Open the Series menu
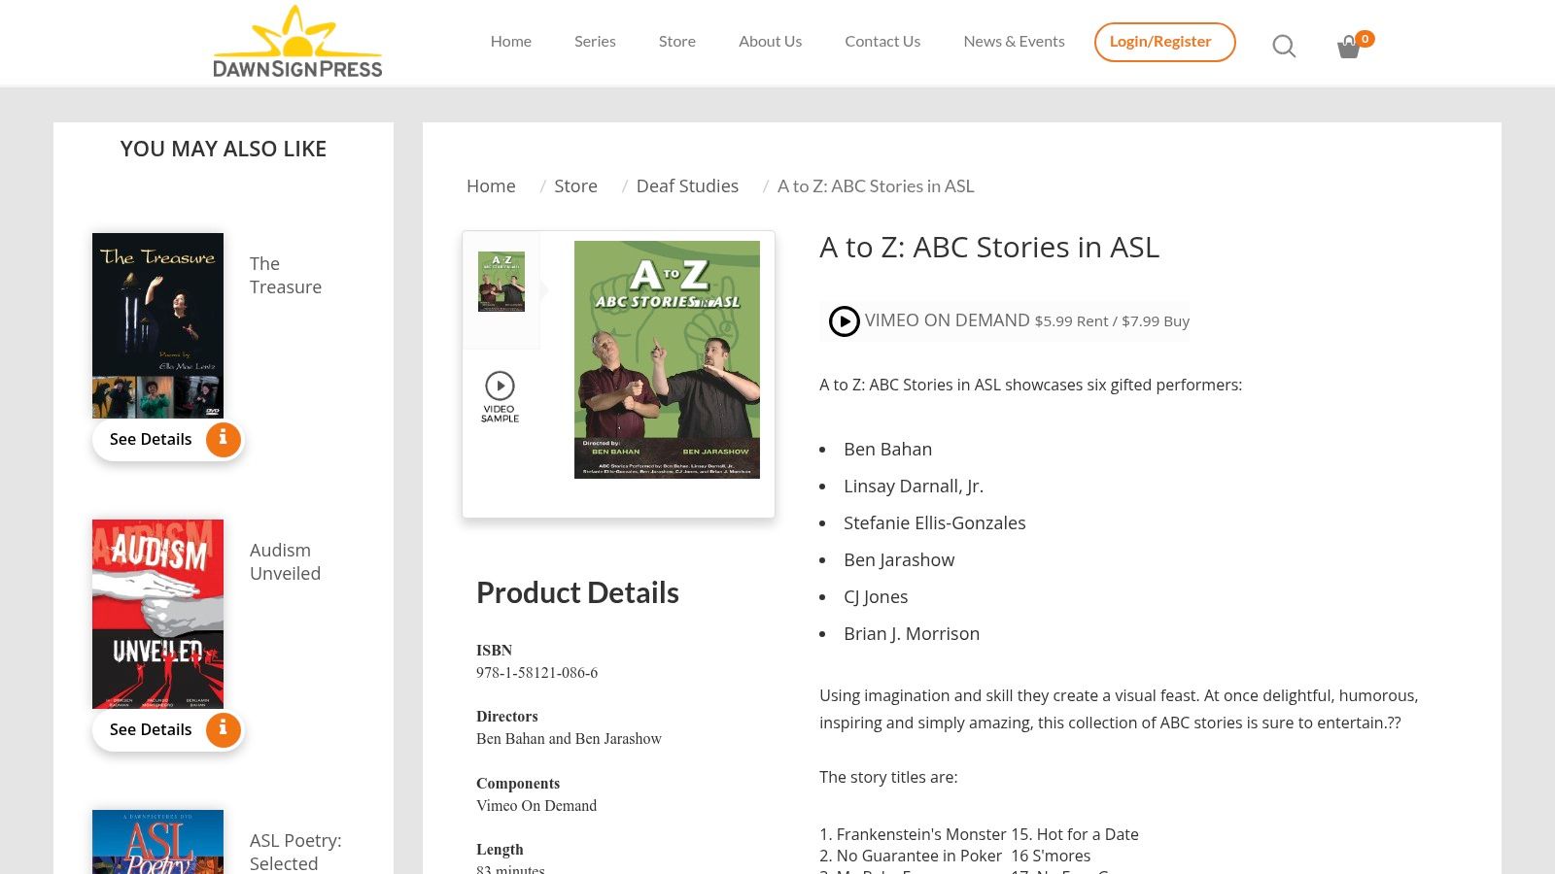Image resolution: width=1555 pixels, height=874 pixels. tap(595, 41)
